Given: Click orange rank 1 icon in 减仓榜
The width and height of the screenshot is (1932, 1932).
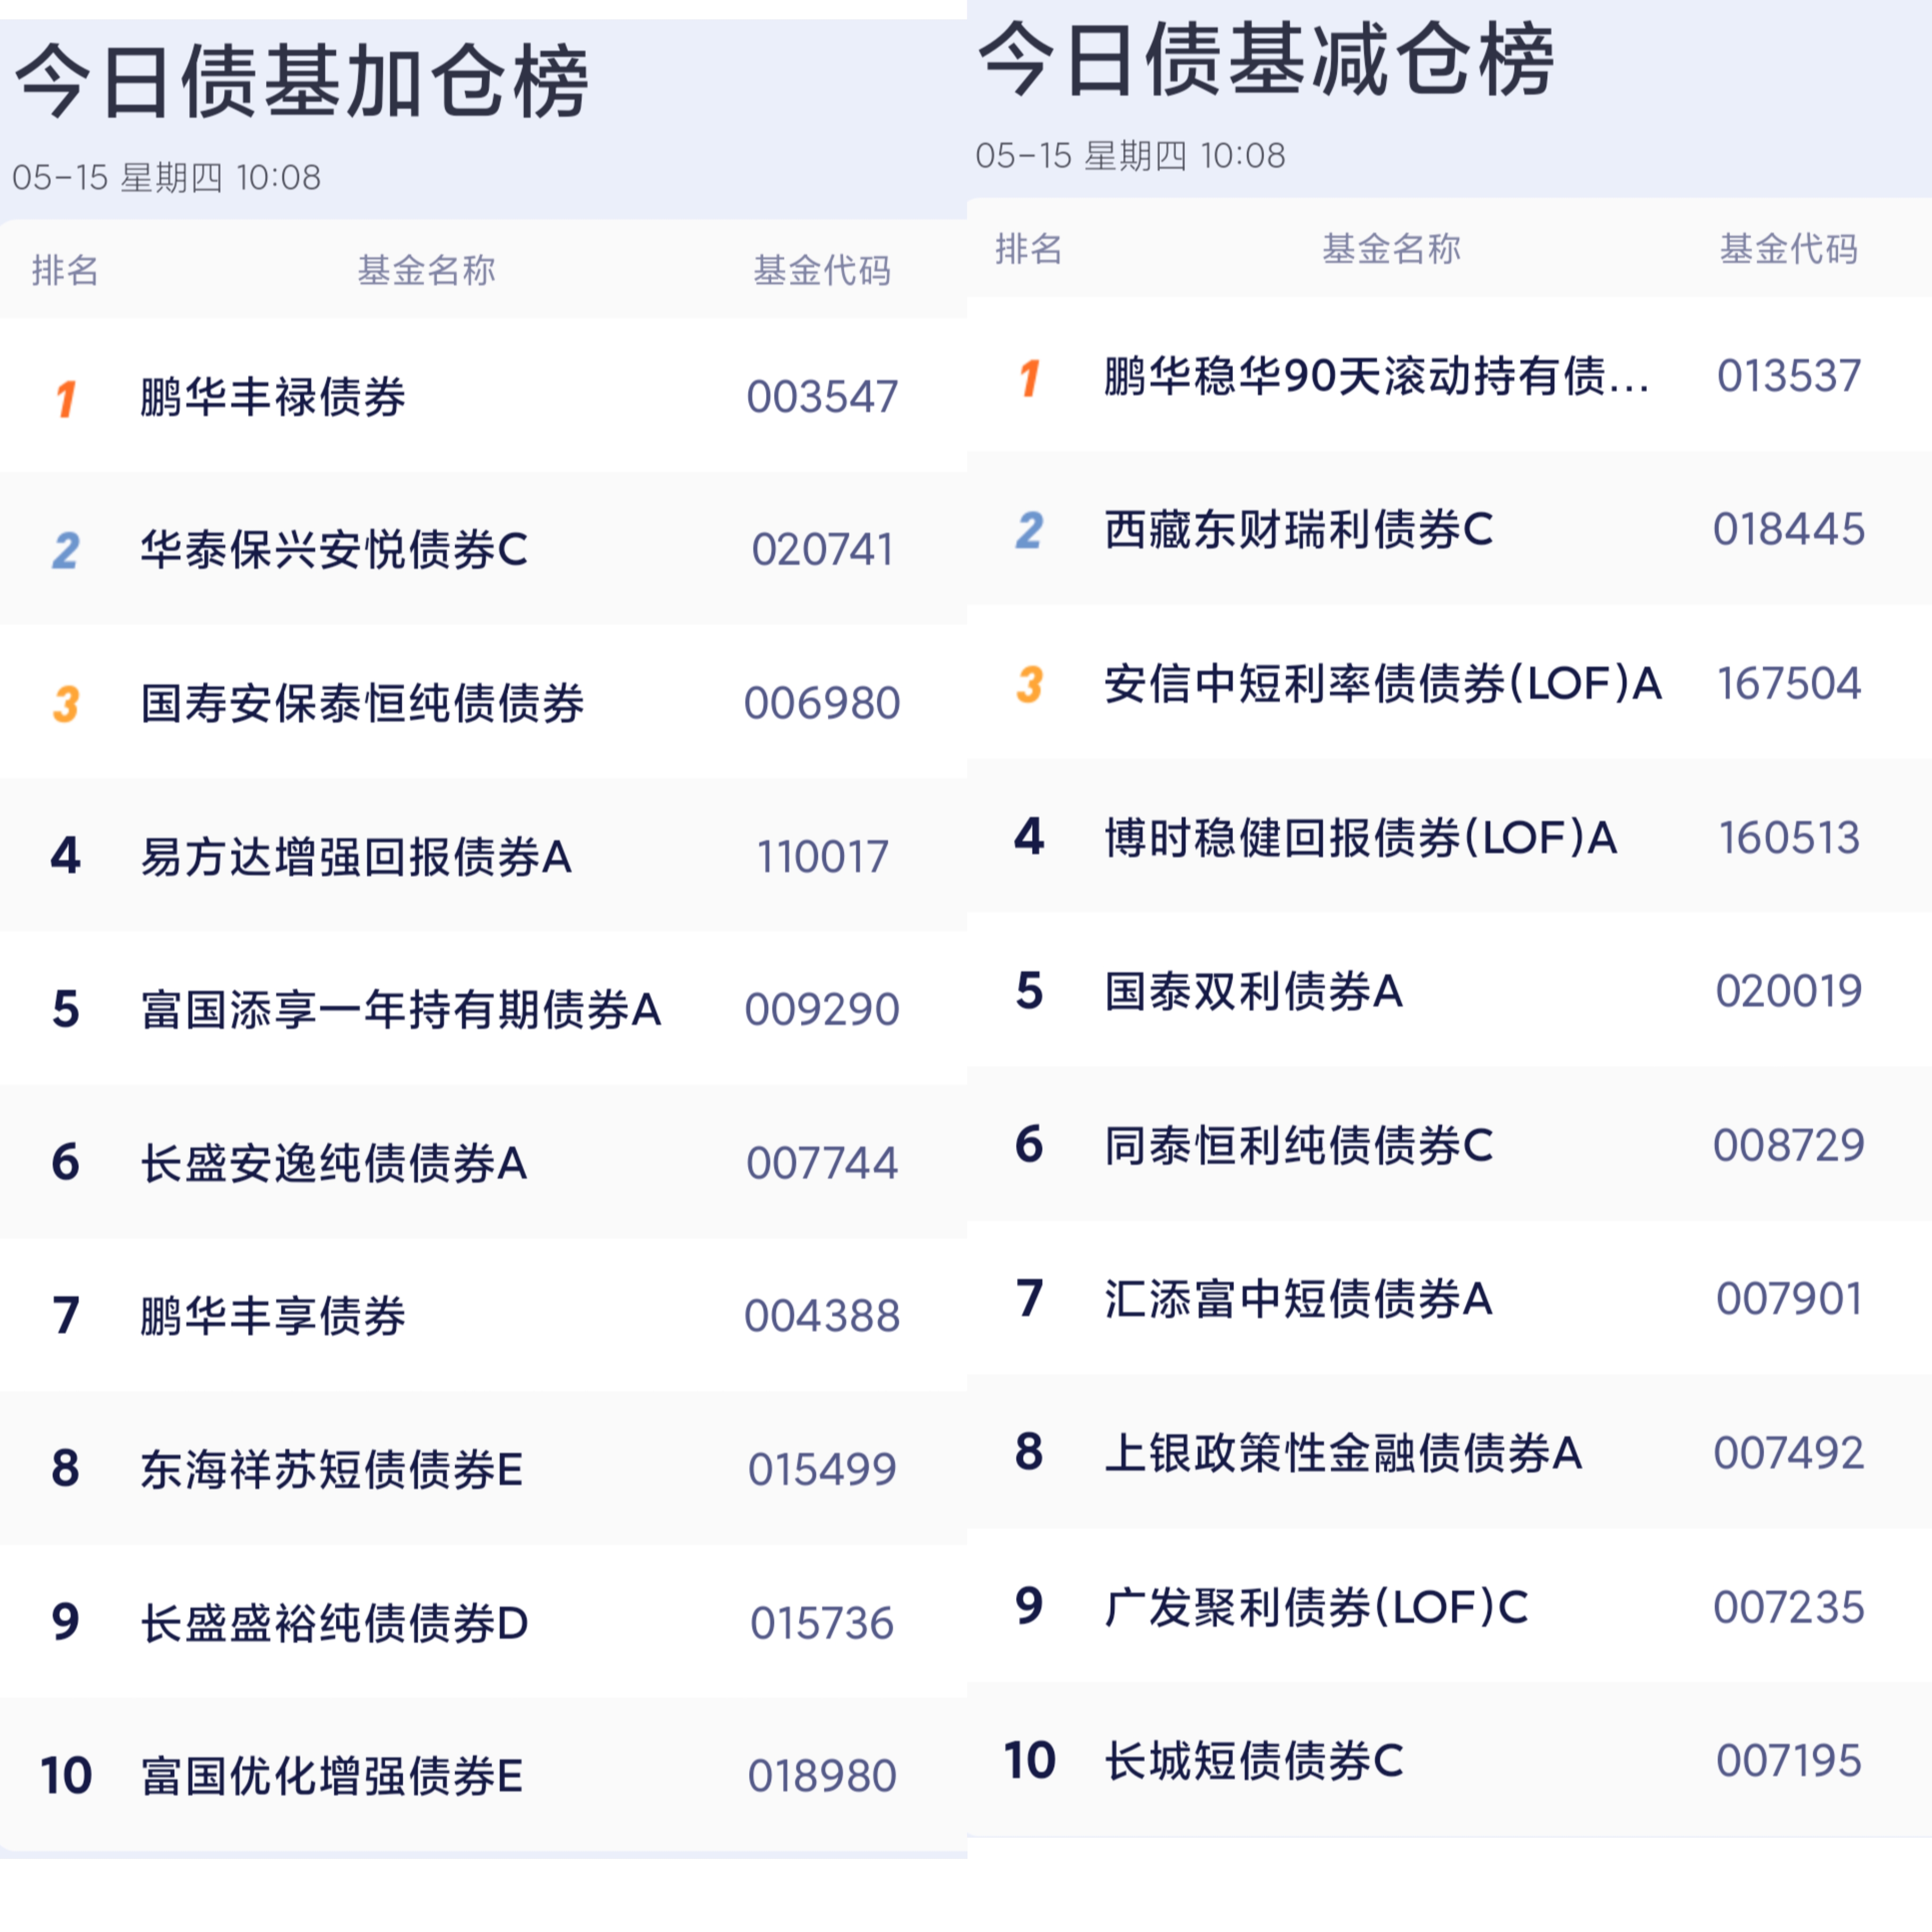Looking at the screenshot, I should coord(1030,377).
